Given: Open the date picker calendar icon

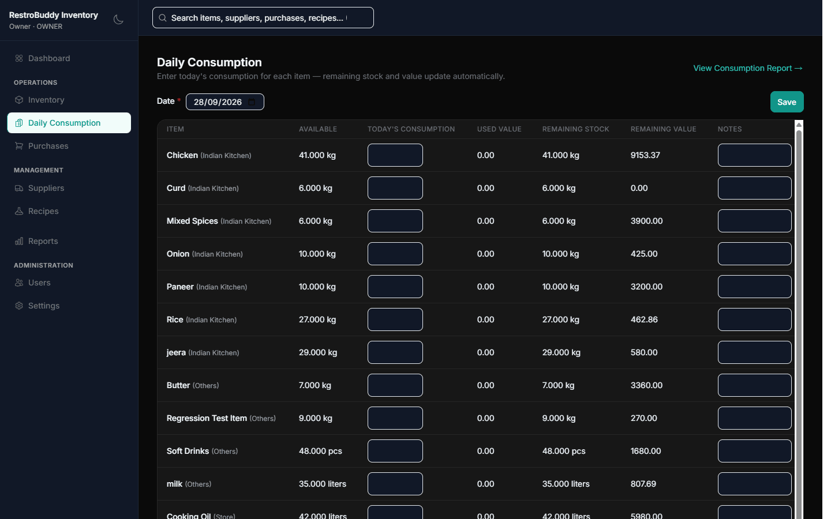Looking at the screenshot, I should pyautogui.click(x=252, y=102).
